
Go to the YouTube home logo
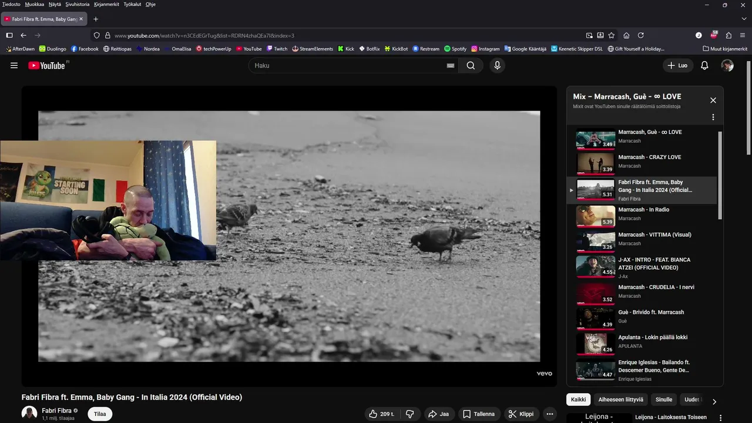click(x=48, y=65)
